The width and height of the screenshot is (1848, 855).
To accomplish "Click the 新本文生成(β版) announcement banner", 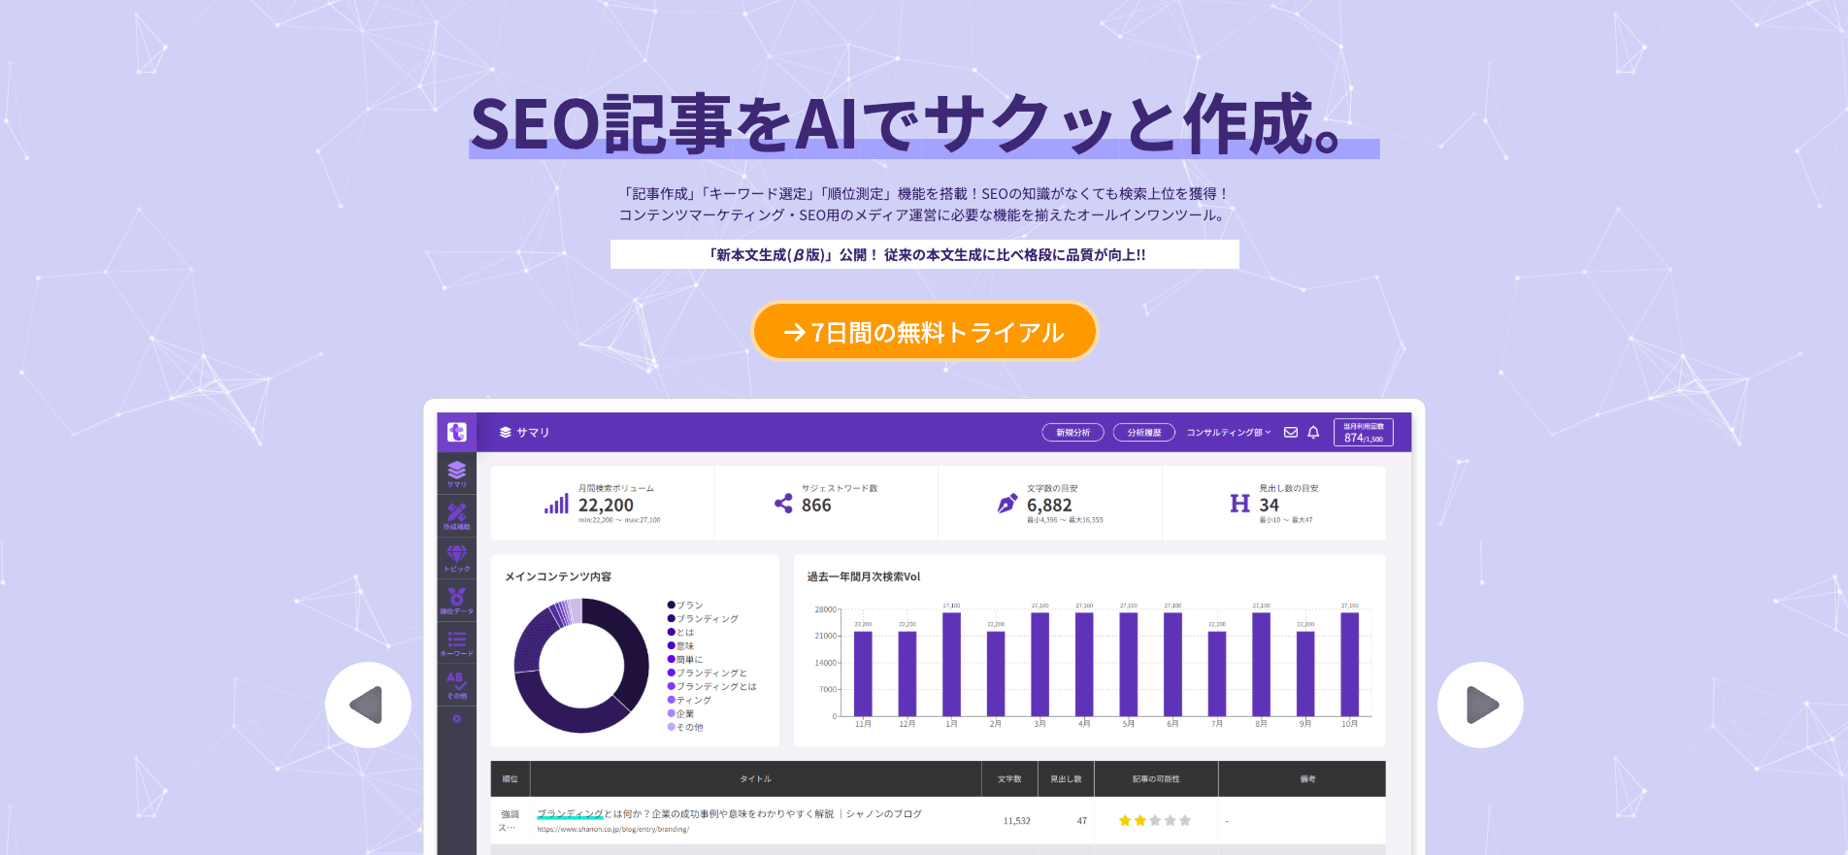I will (x=924, y=254).
